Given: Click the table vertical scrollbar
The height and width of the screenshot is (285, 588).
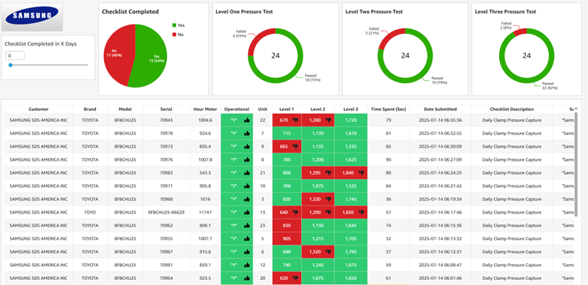Looking at the screenshot, I should click(576, 164).
